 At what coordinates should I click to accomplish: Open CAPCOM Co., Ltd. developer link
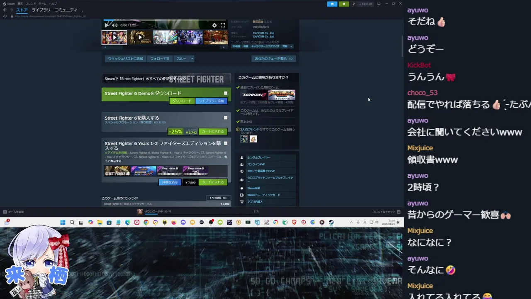(263, 33)
